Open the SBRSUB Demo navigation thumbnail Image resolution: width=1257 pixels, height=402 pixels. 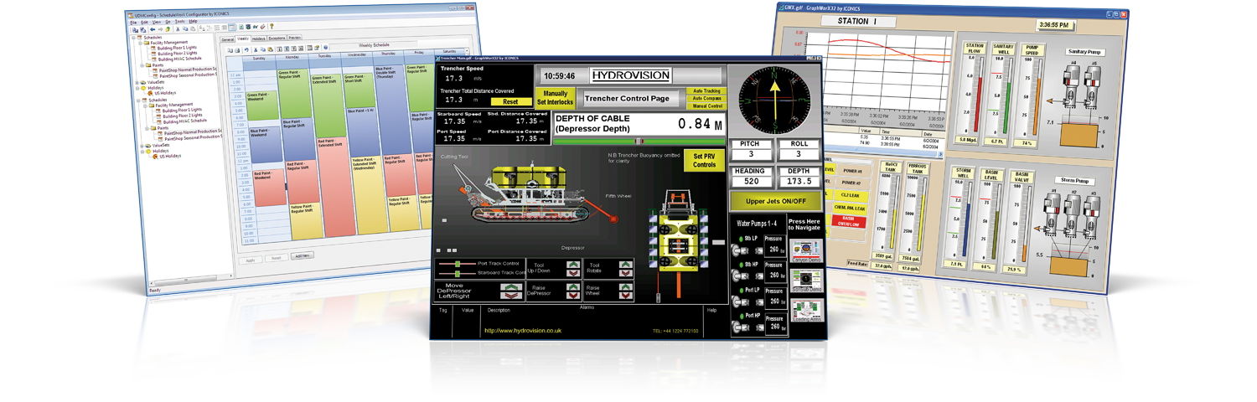click(x=805, y=280)
